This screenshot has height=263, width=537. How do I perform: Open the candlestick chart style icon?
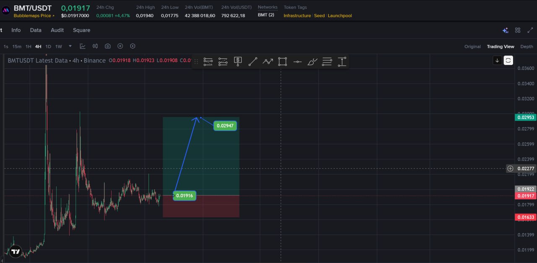click(95, 46)
